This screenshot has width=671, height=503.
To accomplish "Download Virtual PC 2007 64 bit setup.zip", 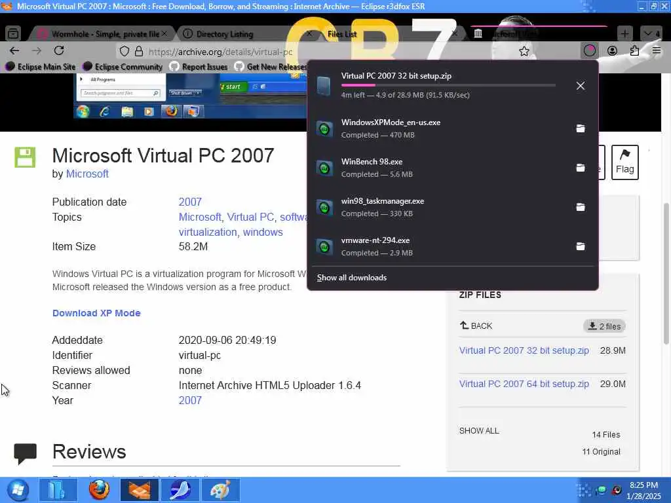I will tap(524, 384).
